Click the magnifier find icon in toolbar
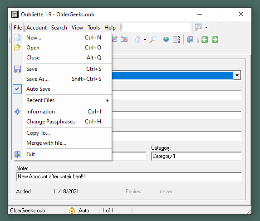Viewport: 260px width, 221px height. [x=153, y=39]
